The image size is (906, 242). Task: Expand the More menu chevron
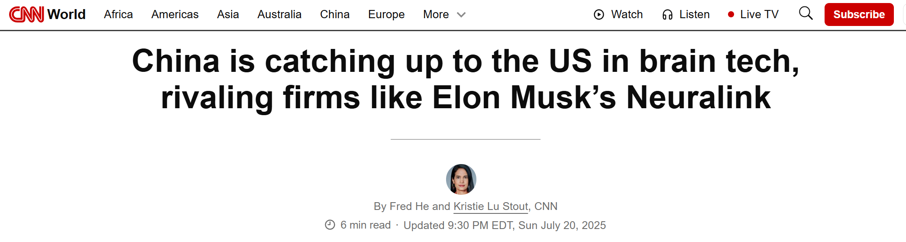click(x=461, y=15)
